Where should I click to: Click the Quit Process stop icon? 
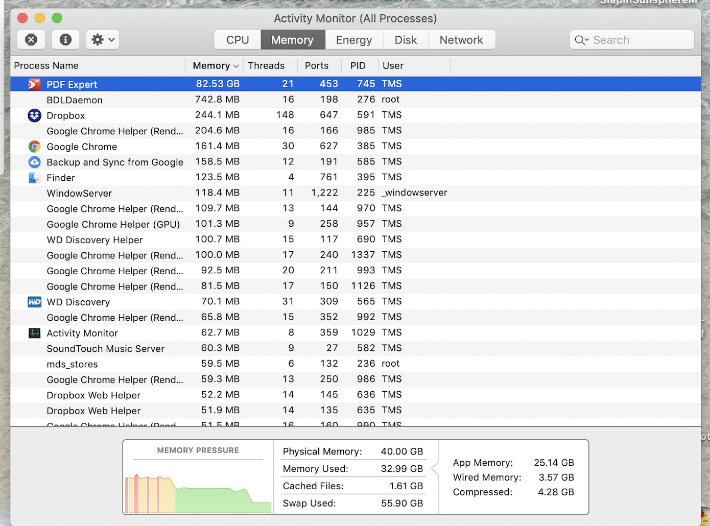click(x=31, y=40)
